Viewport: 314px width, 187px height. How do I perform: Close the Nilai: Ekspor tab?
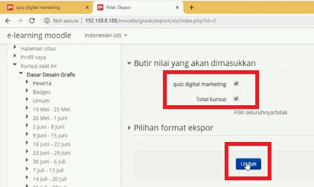coord(177,7)
